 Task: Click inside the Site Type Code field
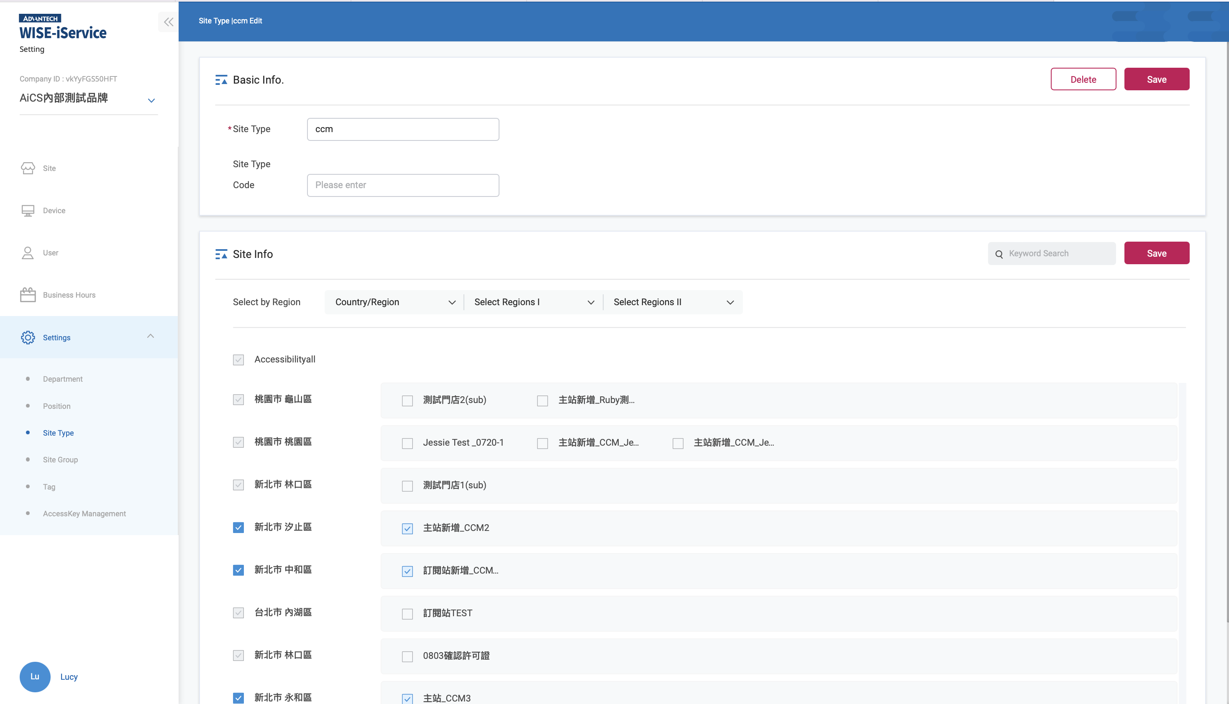[403, 185]
